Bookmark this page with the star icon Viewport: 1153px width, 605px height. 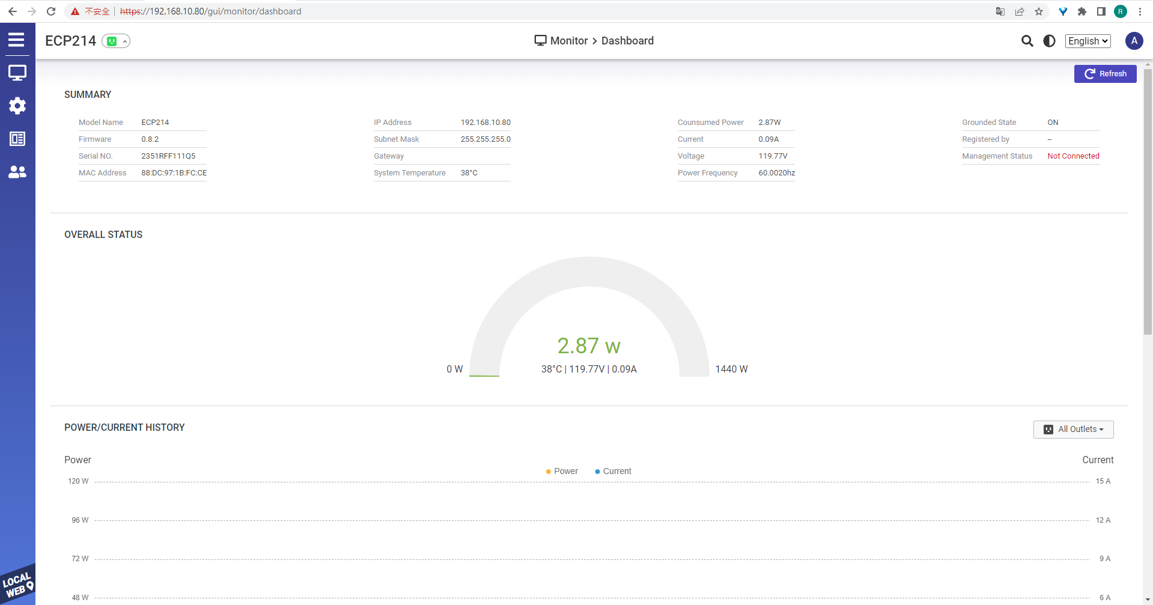[1038, 11]
